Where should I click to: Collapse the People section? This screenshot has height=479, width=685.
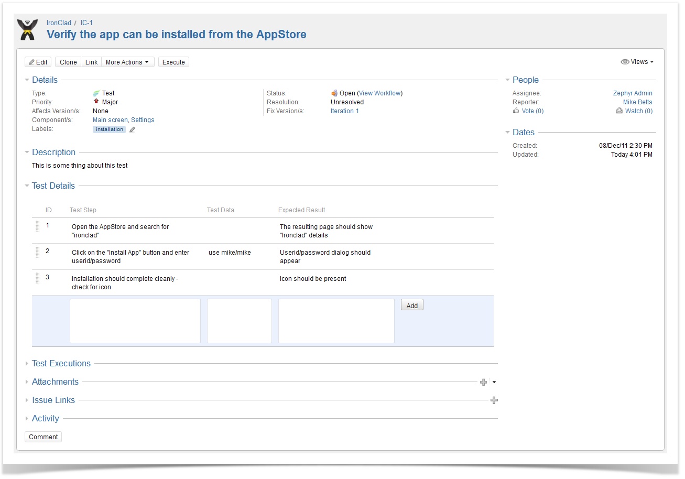[508, 80]
